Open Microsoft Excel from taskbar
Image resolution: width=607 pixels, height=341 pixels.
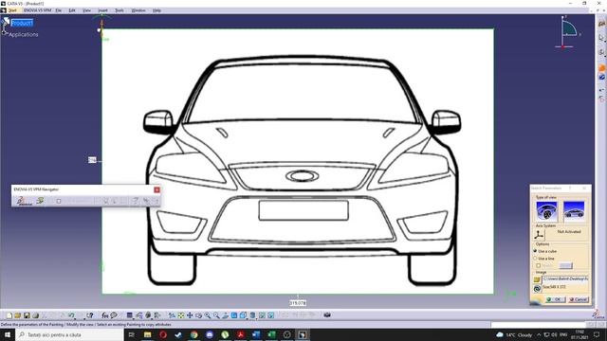click(271, 334)
